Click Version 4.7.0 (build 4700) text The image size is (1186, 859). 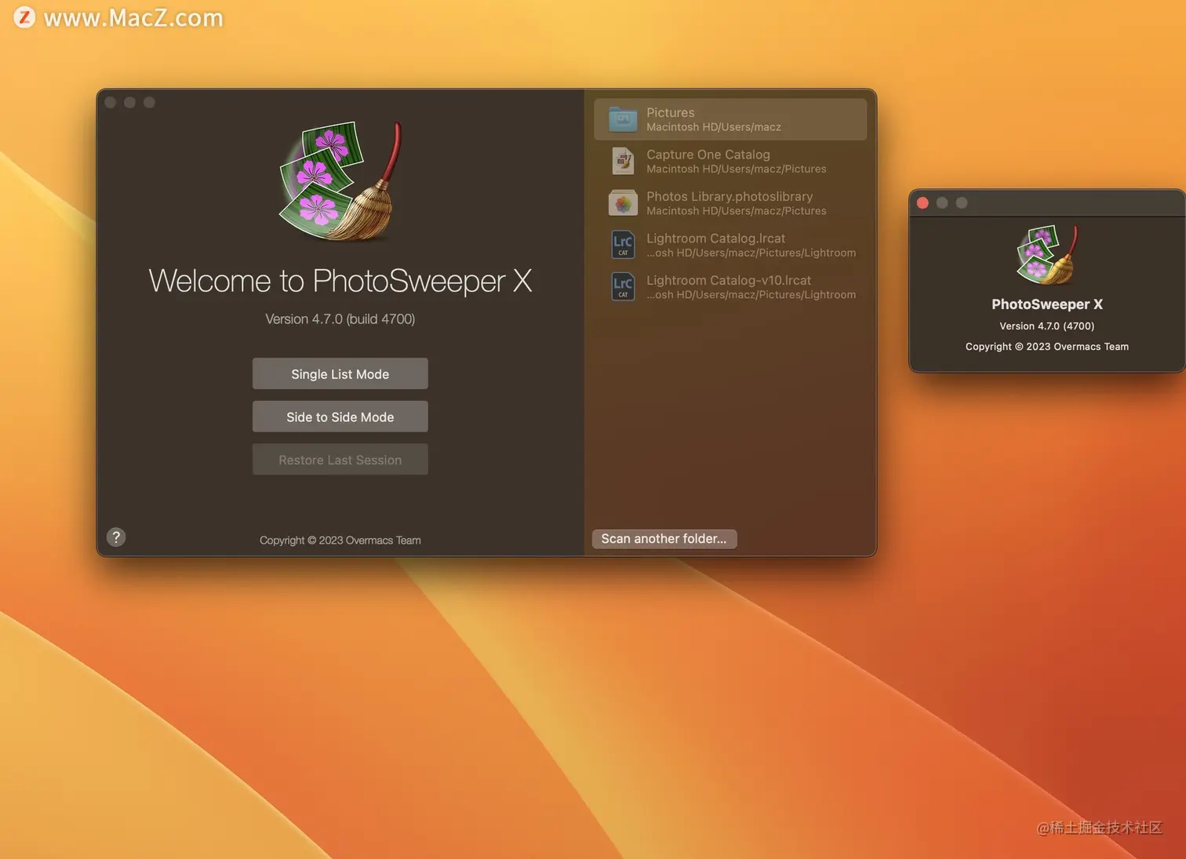[x=340, y=319]
